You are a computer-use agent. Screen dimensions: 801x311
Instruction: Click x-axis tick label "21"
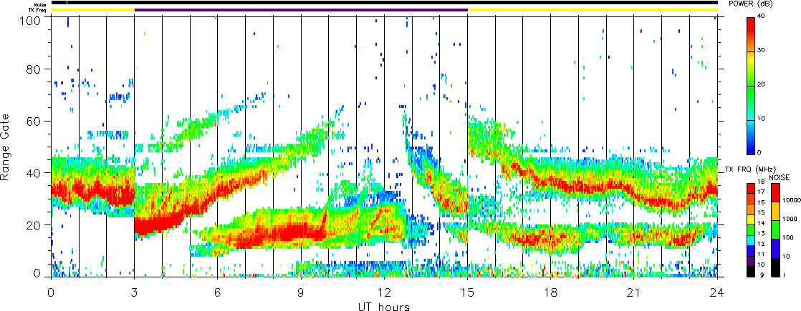(x=634, y=292)
